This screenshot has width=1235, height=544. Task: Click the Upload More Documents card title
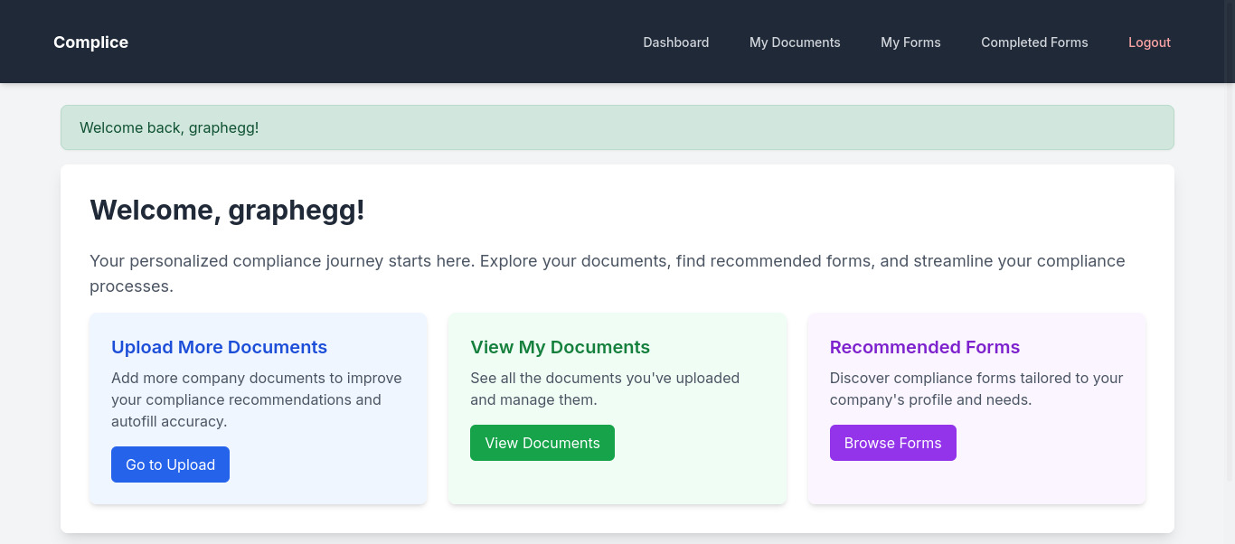[219, 347]
